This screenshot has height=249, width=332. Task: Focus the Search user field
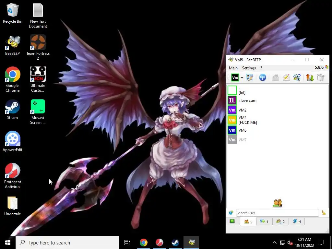click(278, 213)
